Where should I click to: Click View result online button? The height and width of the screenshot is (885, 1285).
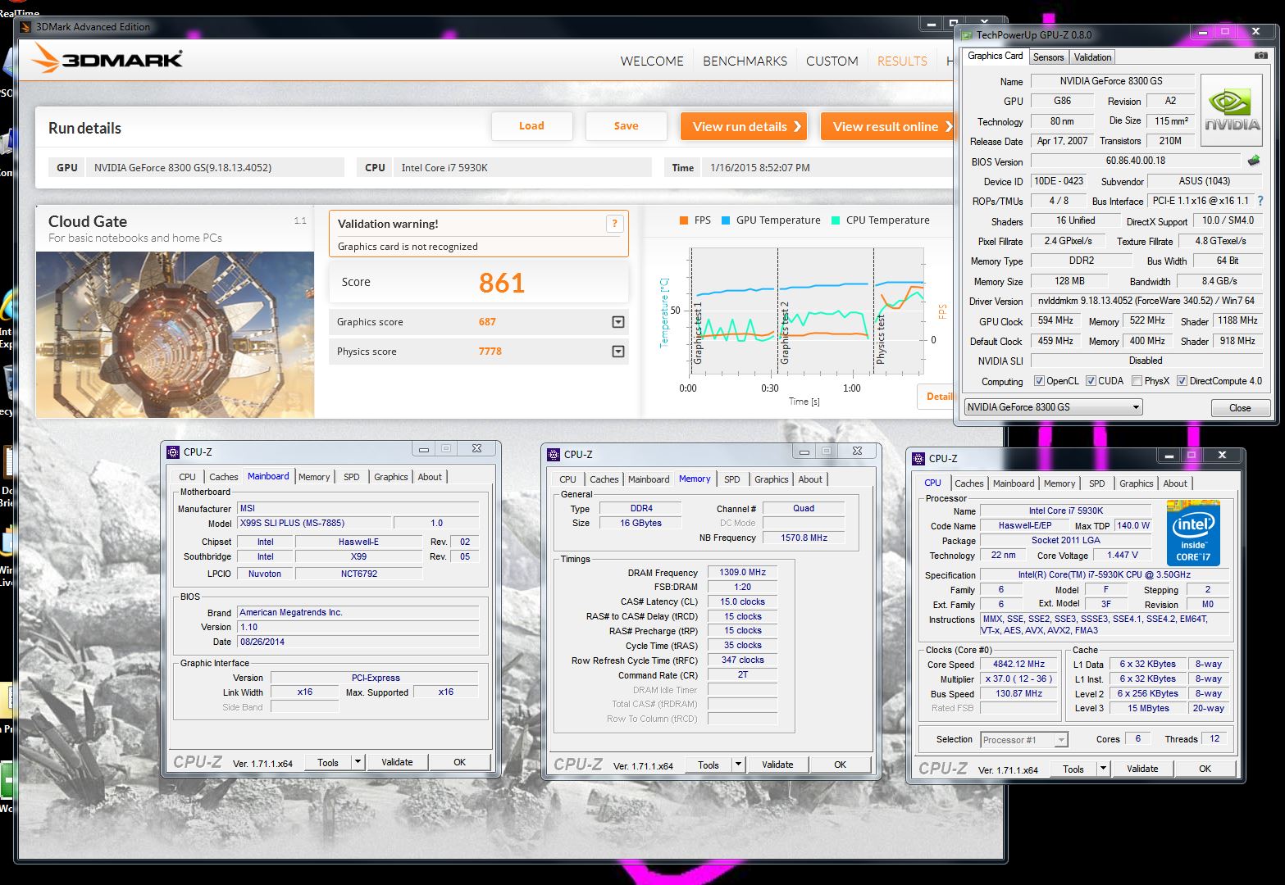pos(888,126)
